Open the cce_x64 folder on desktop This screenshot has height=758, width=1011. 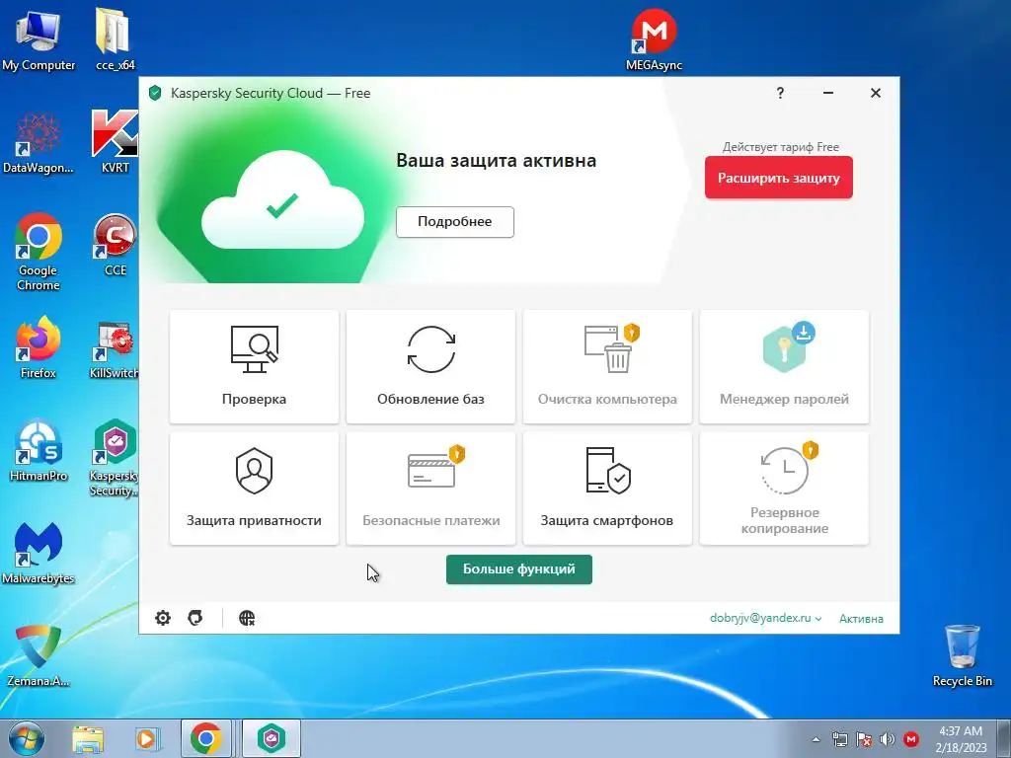tap(115, 39)
